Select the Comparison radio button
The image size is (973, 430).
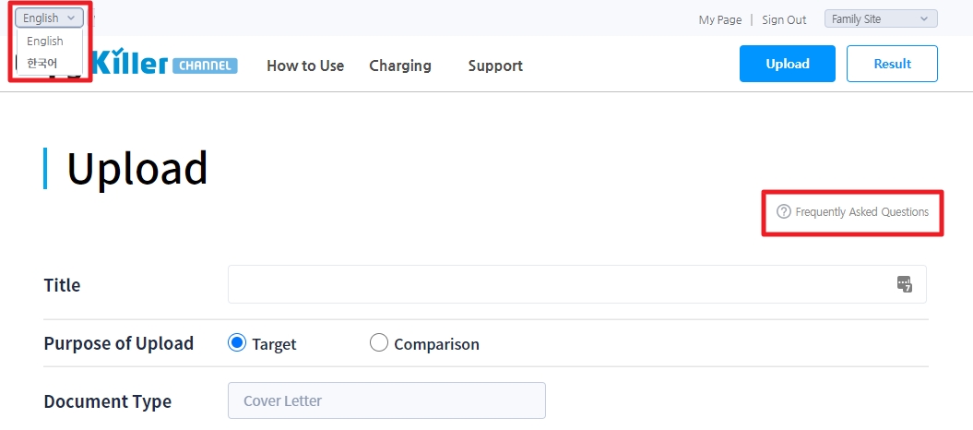click(378, 342)
